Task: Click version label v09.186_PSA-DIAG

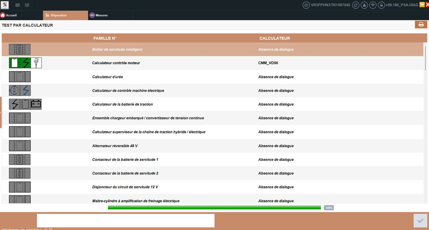Action: 402,5
